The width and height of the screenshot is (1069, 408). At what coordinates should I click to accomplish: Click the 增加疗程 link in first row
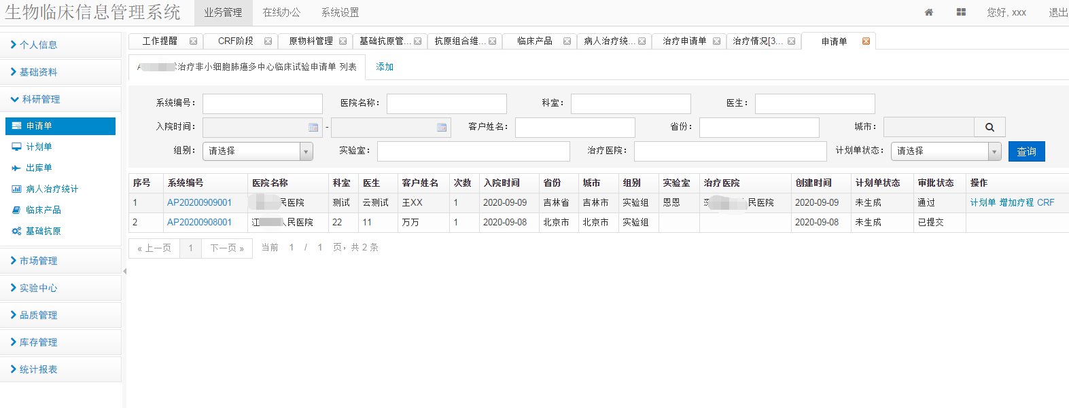coord(1016,202)
